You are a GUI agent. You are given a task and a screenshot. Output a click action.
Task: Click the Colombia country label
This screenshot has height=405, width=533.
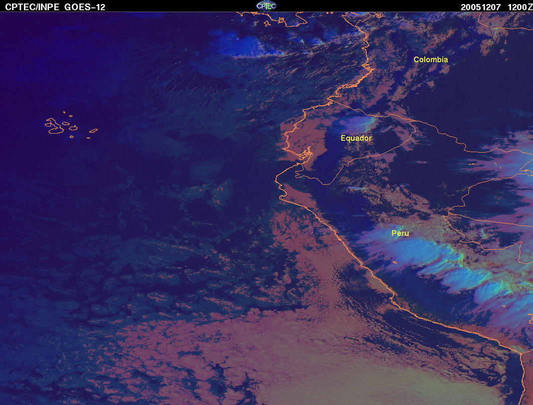click(431, 59)
